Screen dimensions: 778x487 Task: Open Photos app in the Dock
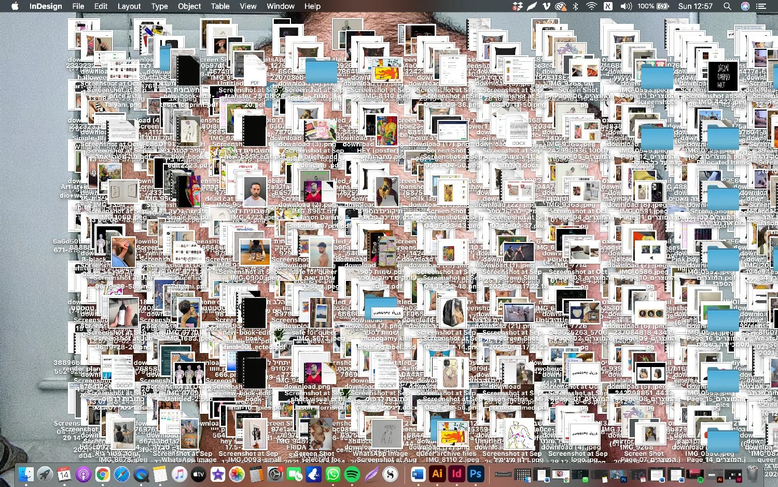pyautogui.click(x=237, y=474)
